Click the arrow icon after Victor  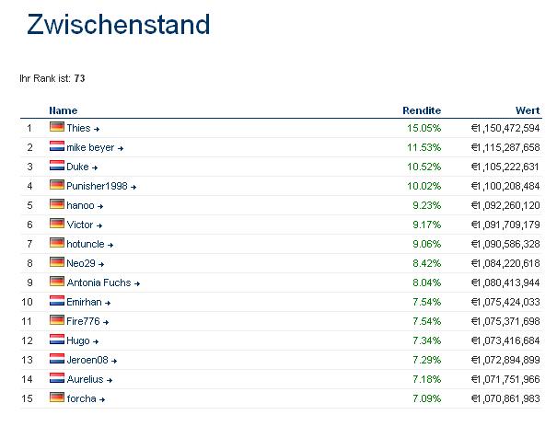(99, 225)
